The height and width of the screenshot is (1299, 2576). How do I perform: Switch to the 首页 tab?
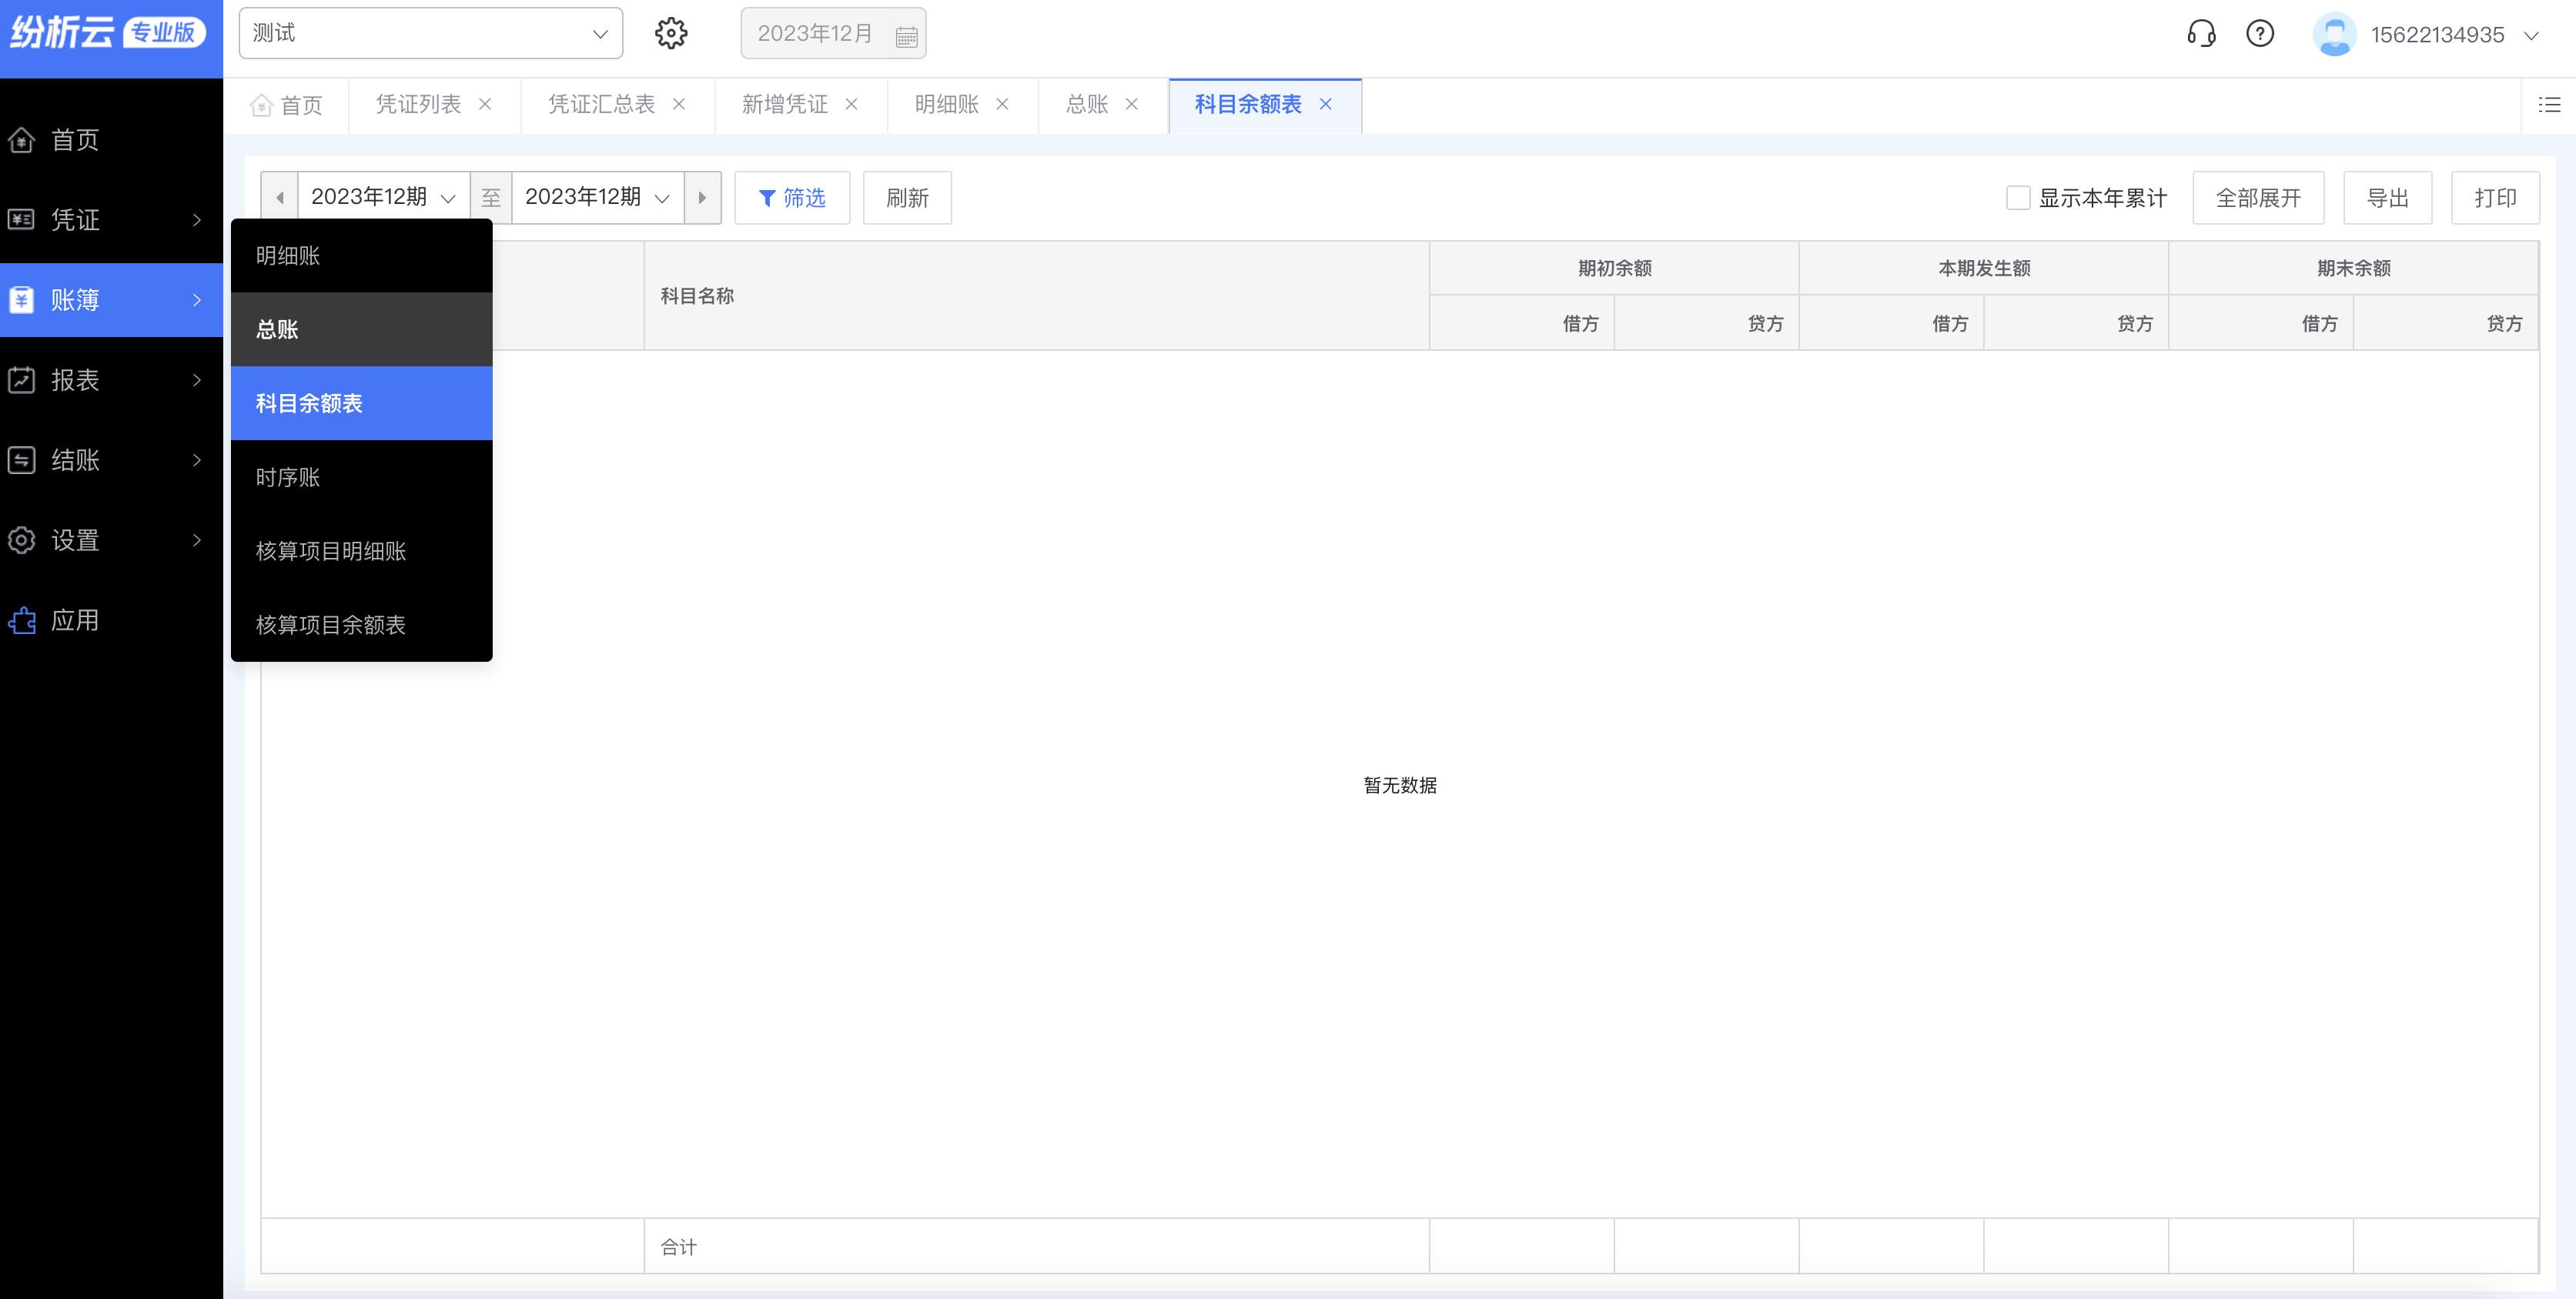[x=287, y=105]
